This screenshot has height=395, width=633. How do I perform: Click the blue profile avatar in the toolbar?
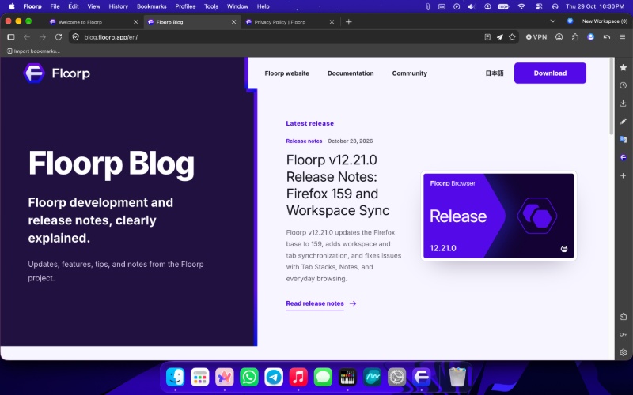tap(590, 37)
